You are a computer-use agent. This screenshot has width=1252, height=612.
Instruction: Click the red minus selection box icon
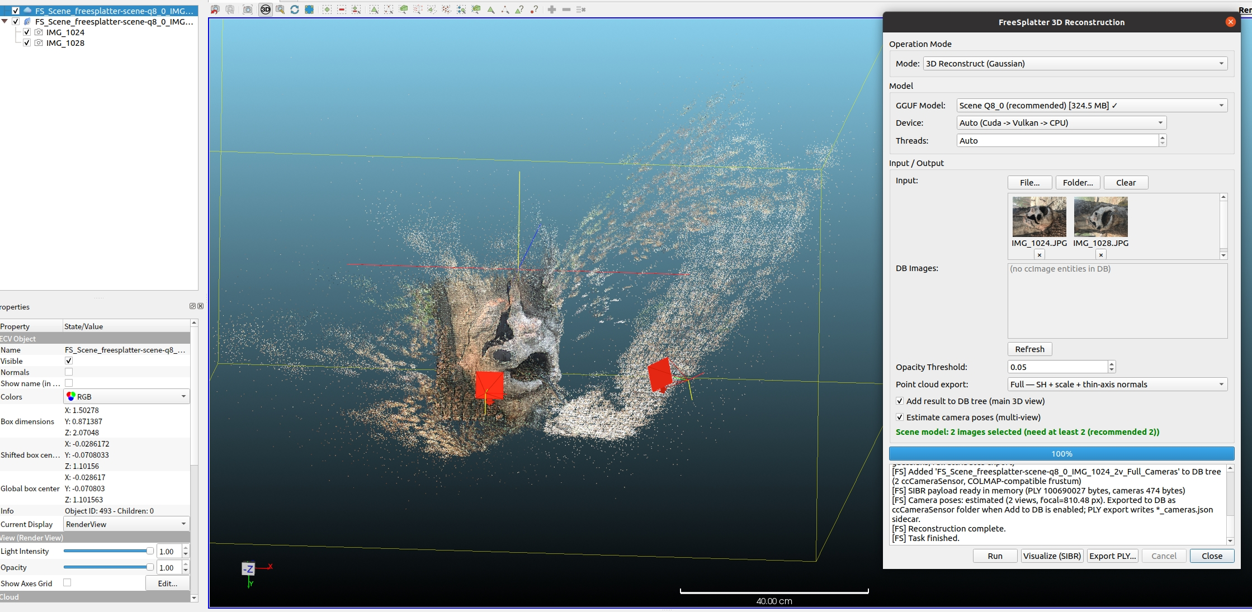(342, 10)
